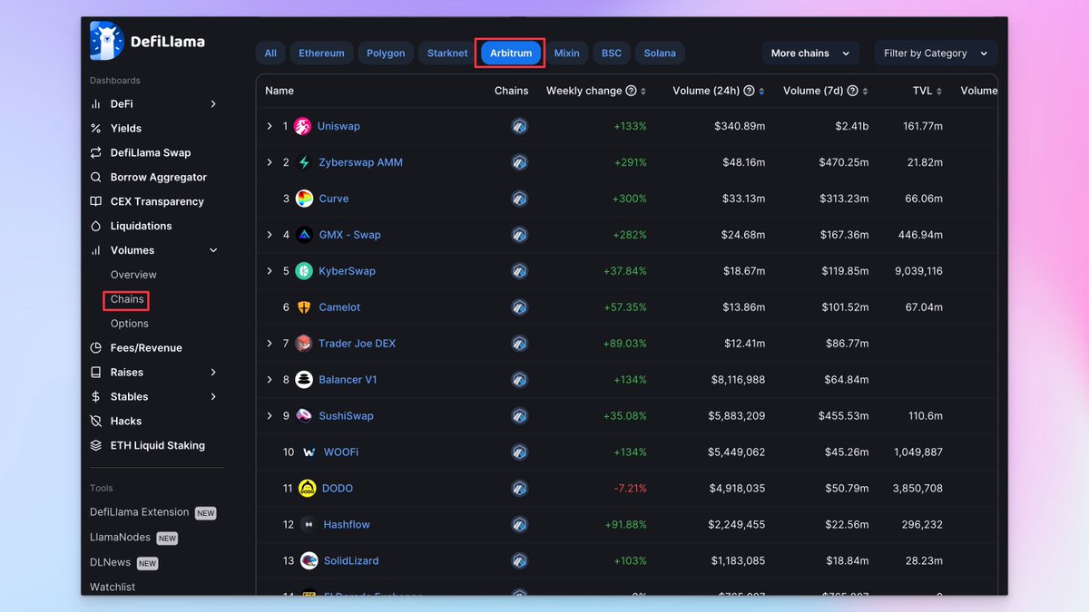Expand the GMX - Swap row chevron
The height and width of the screenshot is (612, 1089).
pyautogui.click(x=270, y=235)
